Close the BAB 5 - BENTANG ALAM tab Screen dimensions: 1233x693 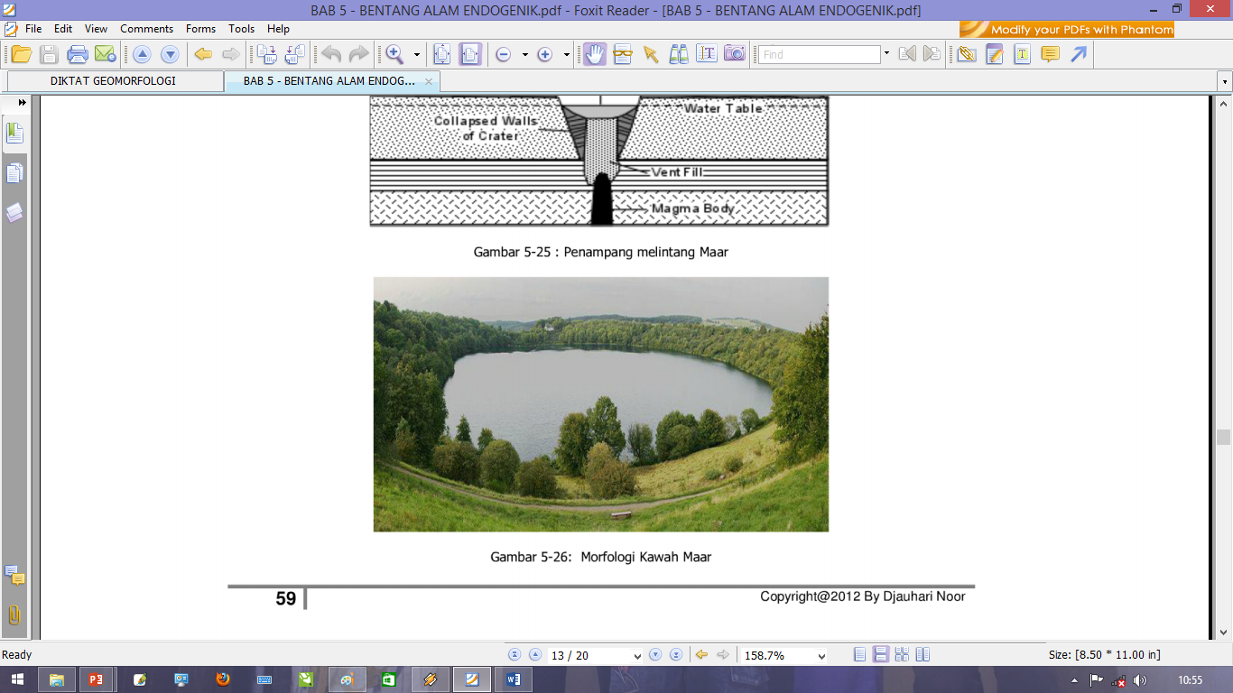429,81
